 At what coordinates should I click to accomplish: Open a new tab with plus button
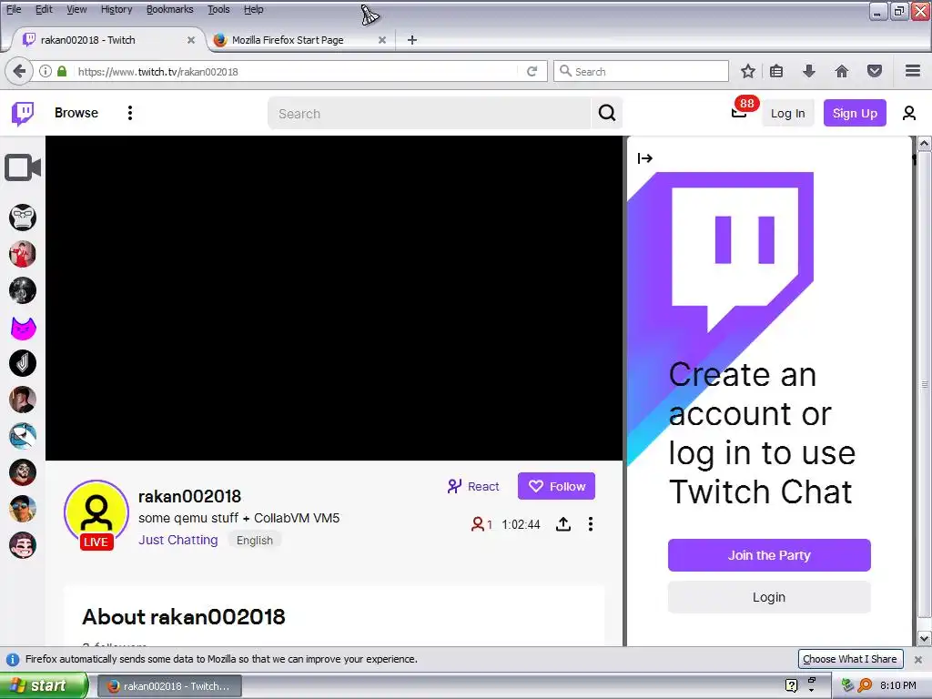click(412, 40)
